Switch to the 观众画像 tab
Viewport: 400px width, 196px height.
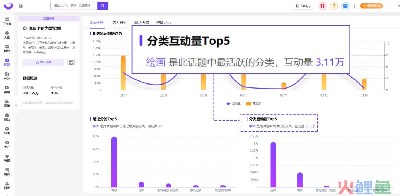tap(141, 23)
